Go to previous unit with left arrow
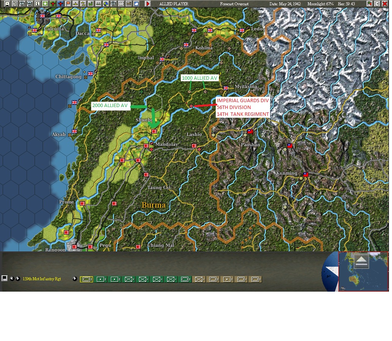This screenshot has height=341, width=392. point(12,279)
